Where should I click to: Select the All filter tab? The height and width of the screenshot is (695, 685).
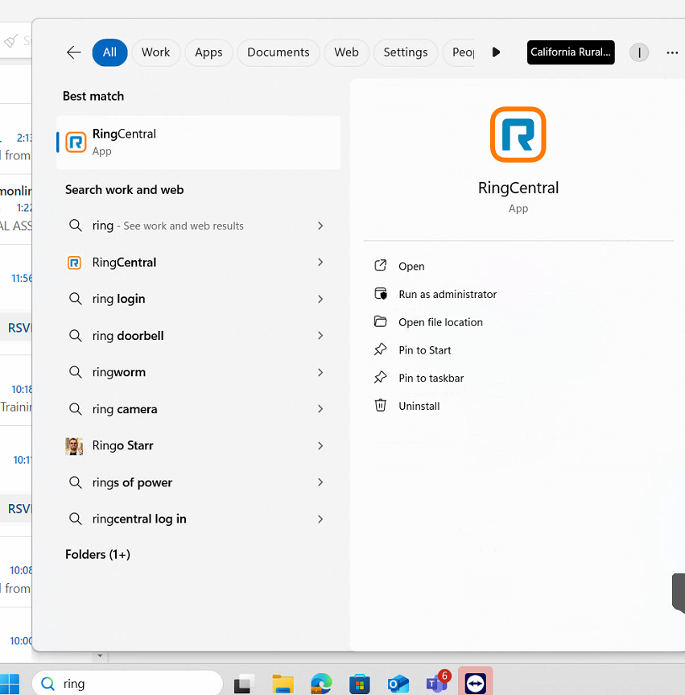[x=109, y=52]
